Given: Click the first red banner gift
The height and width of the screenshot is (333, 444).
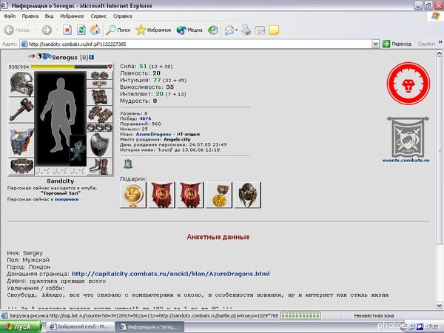Looking at the screenshot, I should 161,195.
